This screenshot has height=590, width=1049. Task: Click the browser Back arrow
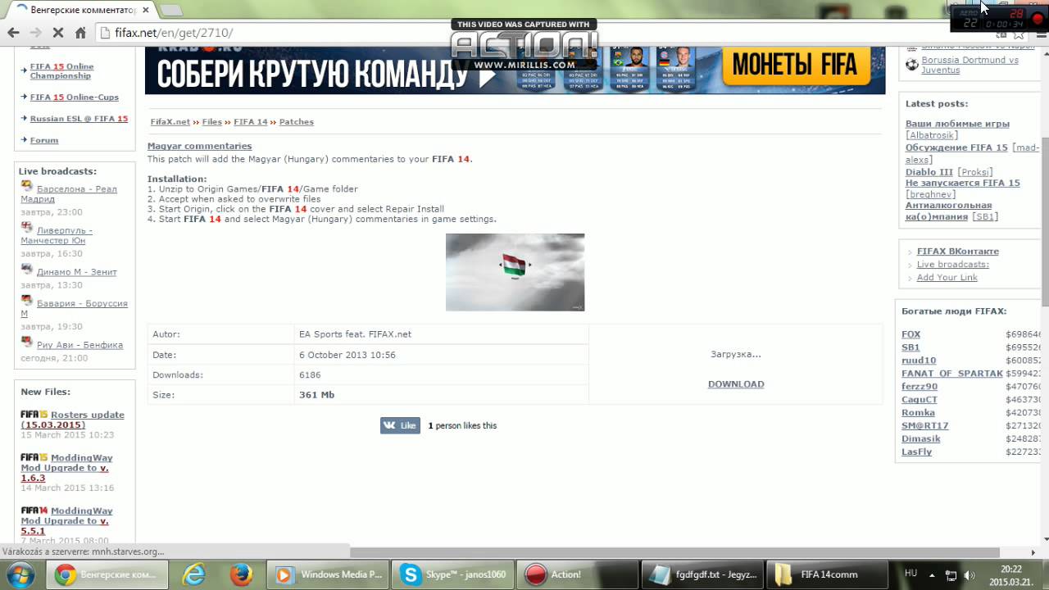[x=13, y=33]
